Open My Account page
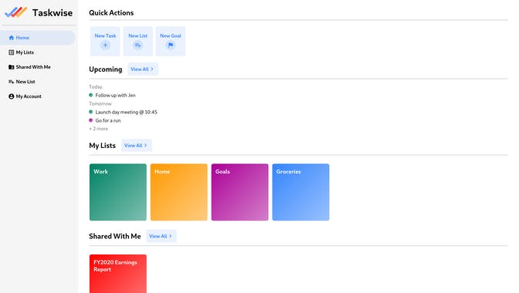The image size is (519, 293). click(x=38, y=96)
